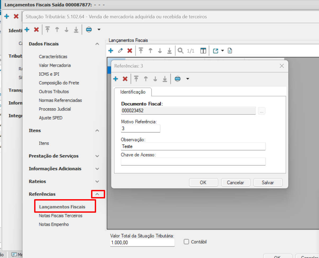The width and height of the screenshot is (319, 258).
Task: Open Processo Judicial sidebar entry
Action: (x=55, y=109)
